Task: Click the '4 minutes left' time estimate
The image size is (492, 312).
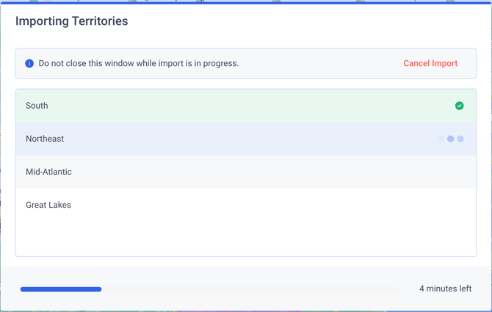Action: (445, 289)
